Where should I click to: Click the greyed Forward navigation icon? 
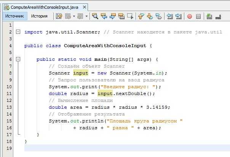click(x=80, y=16)
